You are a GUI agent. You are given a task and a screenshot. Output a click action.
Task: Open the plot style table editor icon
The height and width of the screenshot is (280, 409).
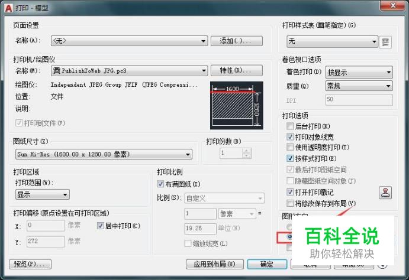385,42
